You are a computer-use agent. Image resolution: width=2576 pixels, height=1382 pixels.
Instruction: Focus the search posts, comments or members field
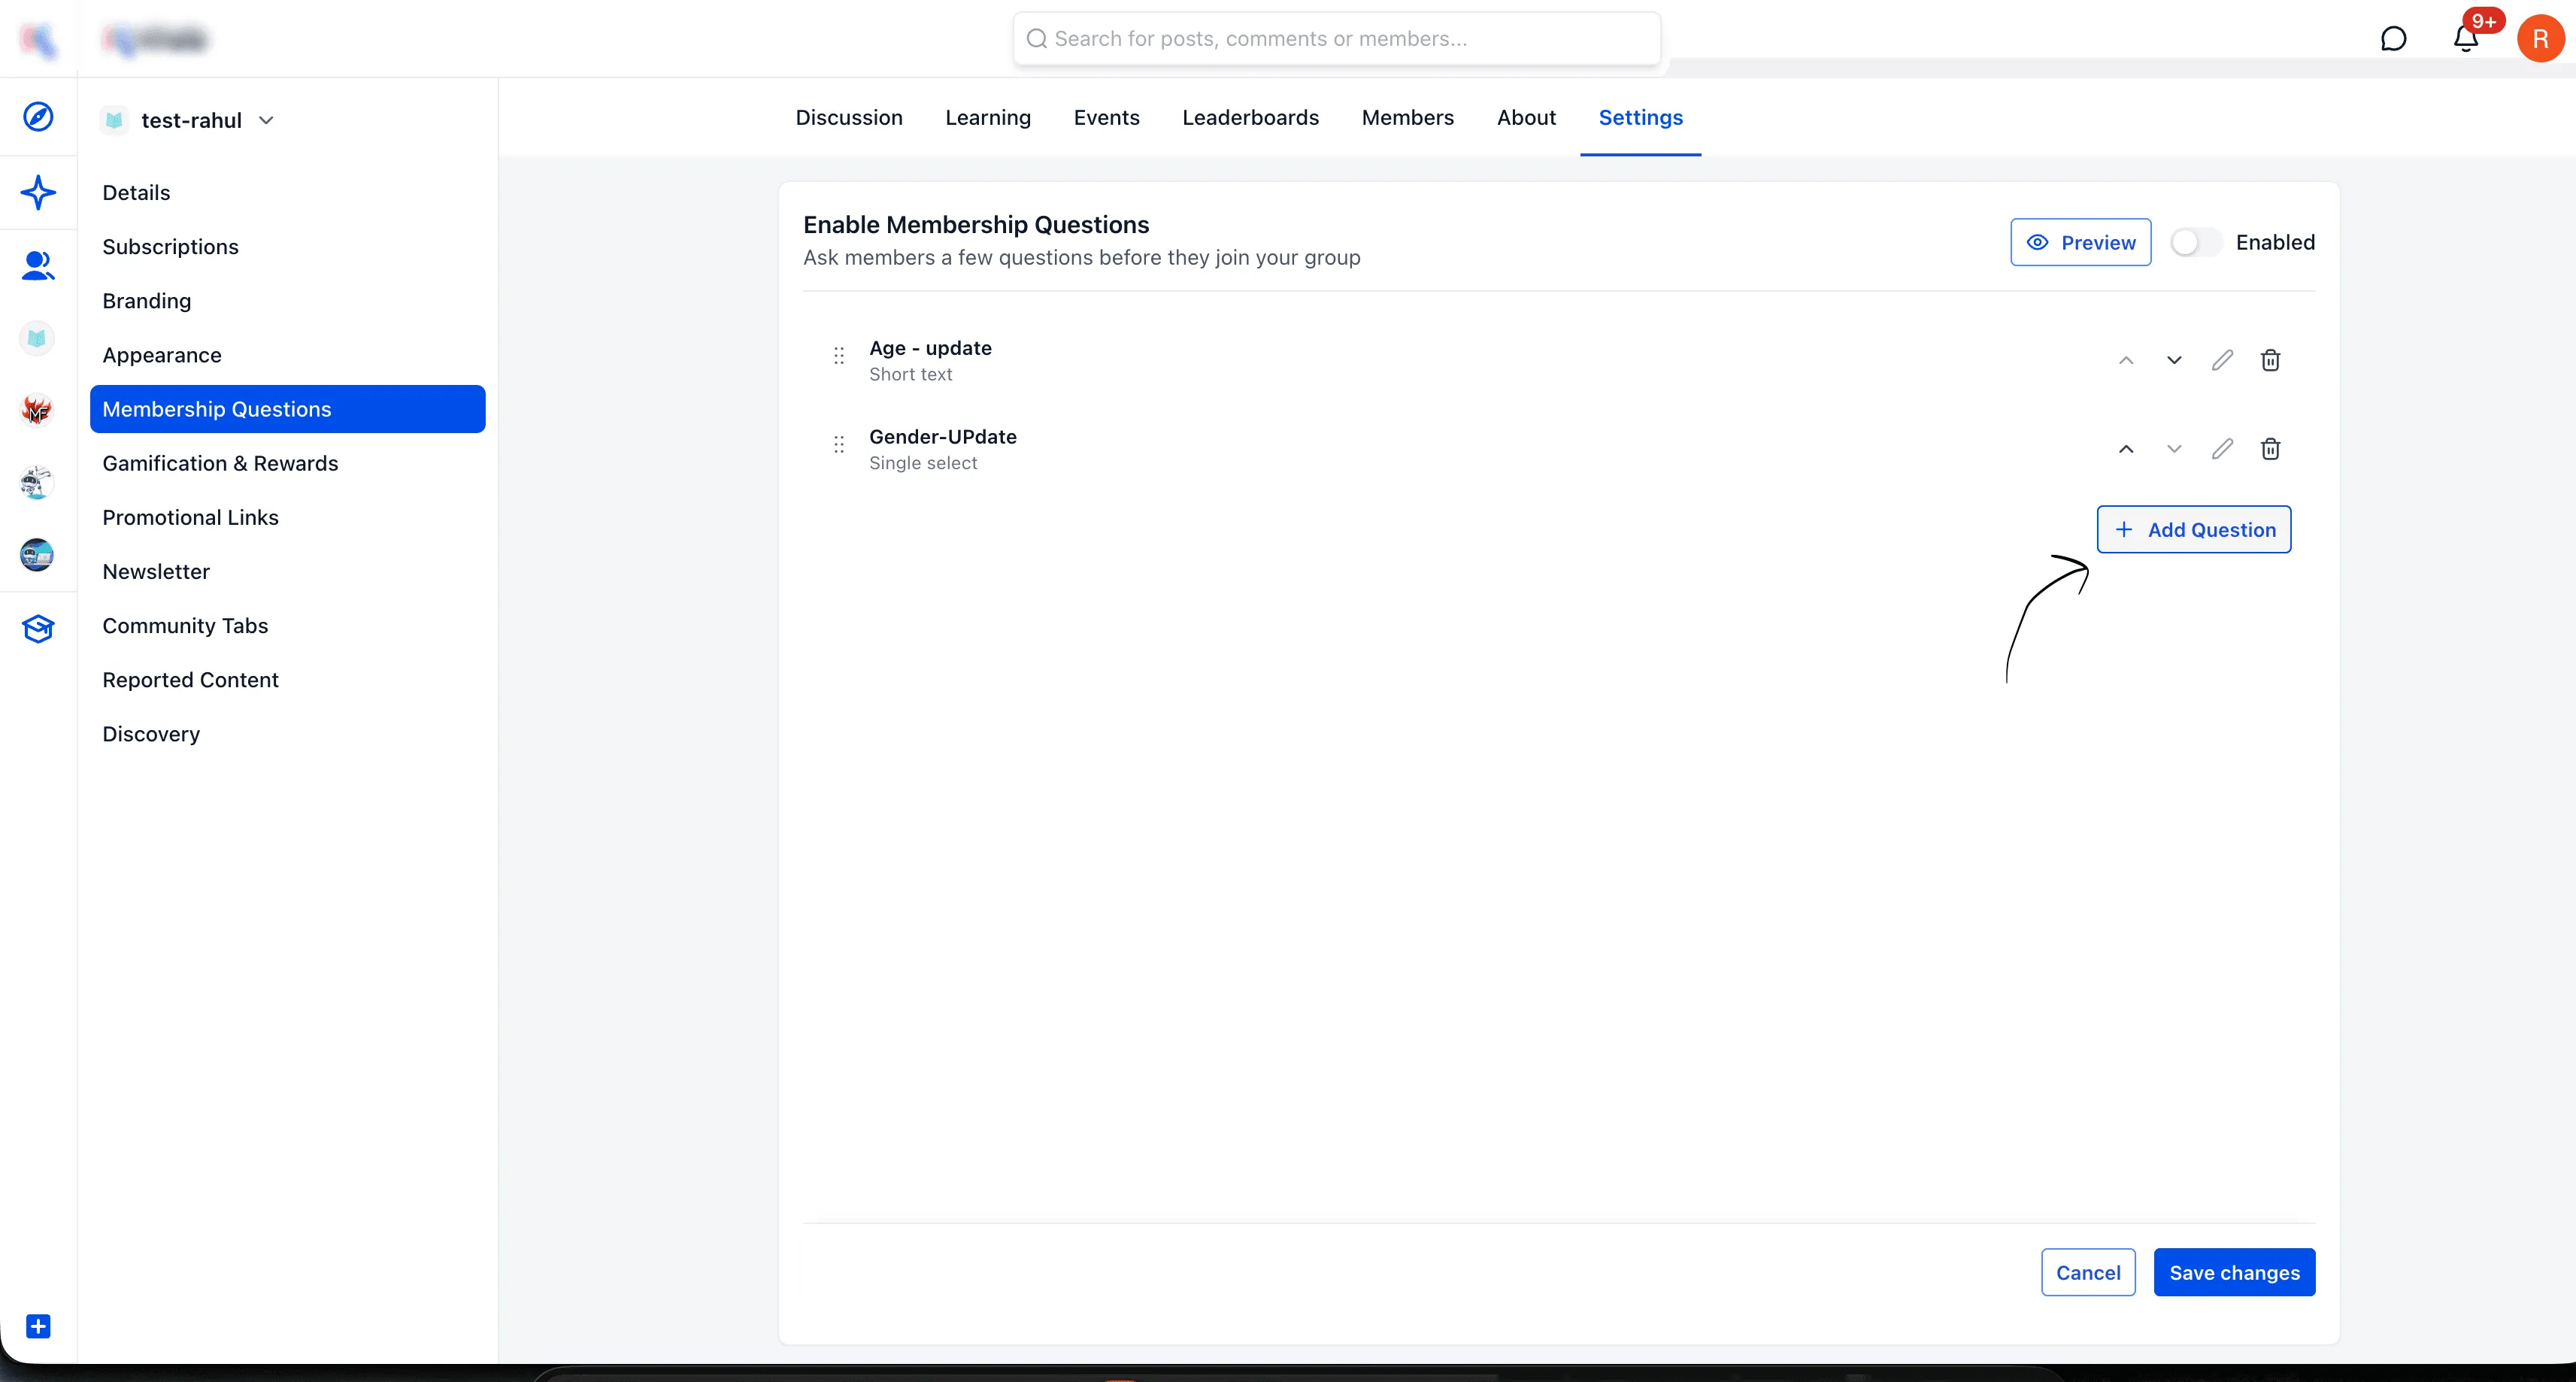pyautogui.click(x=1336, y=39)
